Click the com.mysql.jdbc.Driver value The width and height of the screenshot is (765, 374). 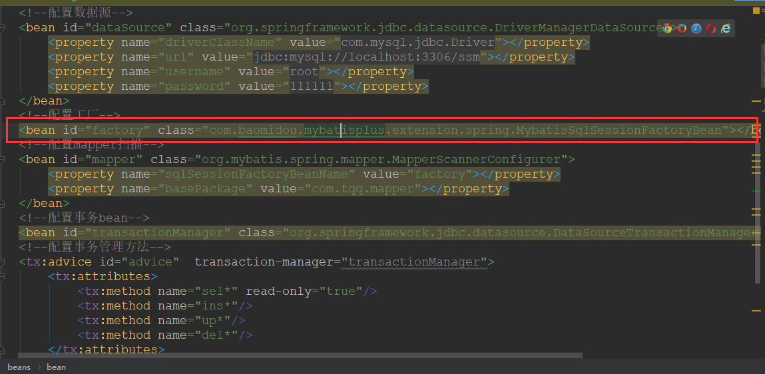(x=418, y=43)
